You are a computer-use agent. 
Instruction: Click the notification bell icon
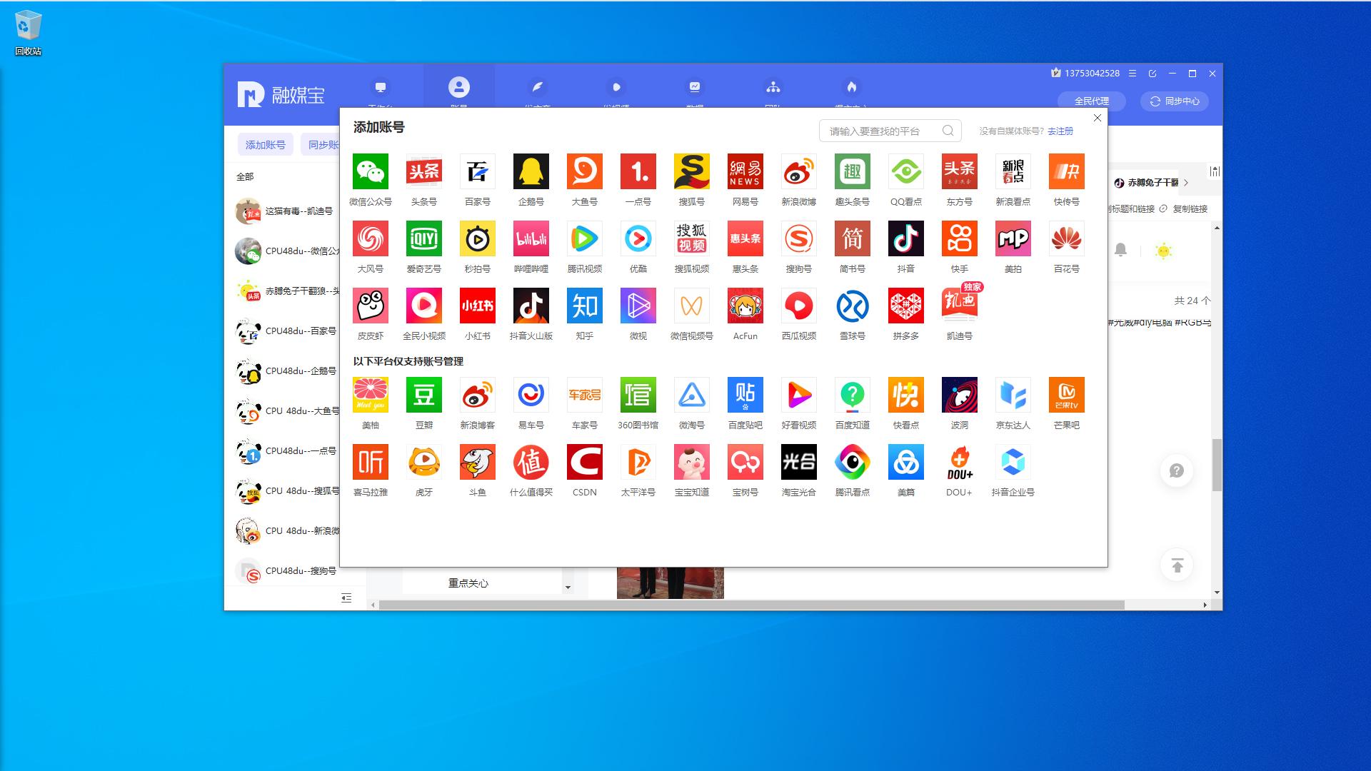click(1120, 250)
